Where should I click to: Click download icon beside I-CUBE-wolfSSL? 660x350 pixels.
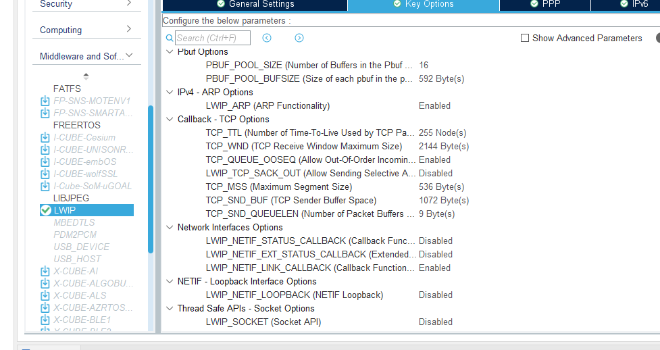click(45, 174)
